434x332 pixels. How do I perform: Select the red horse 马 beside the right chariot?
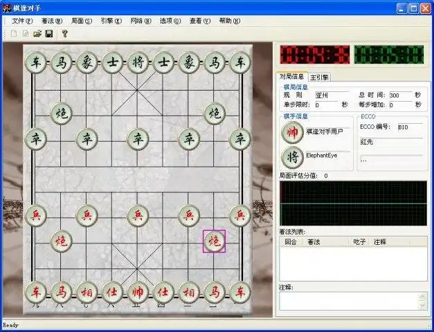(x=215, y=292)
